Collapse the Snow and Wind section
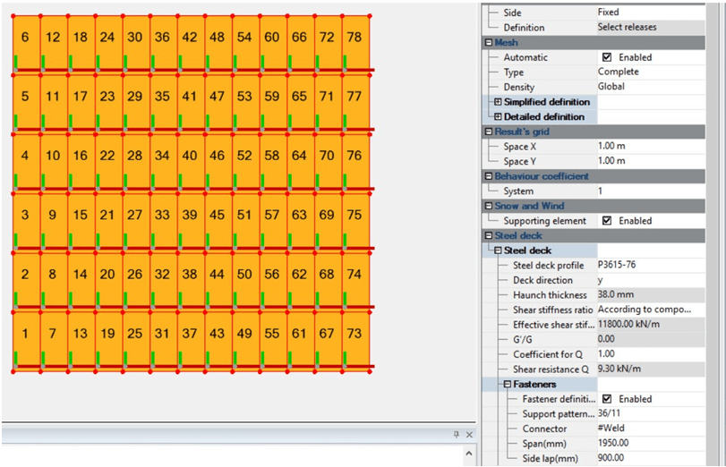 (489, 207)
